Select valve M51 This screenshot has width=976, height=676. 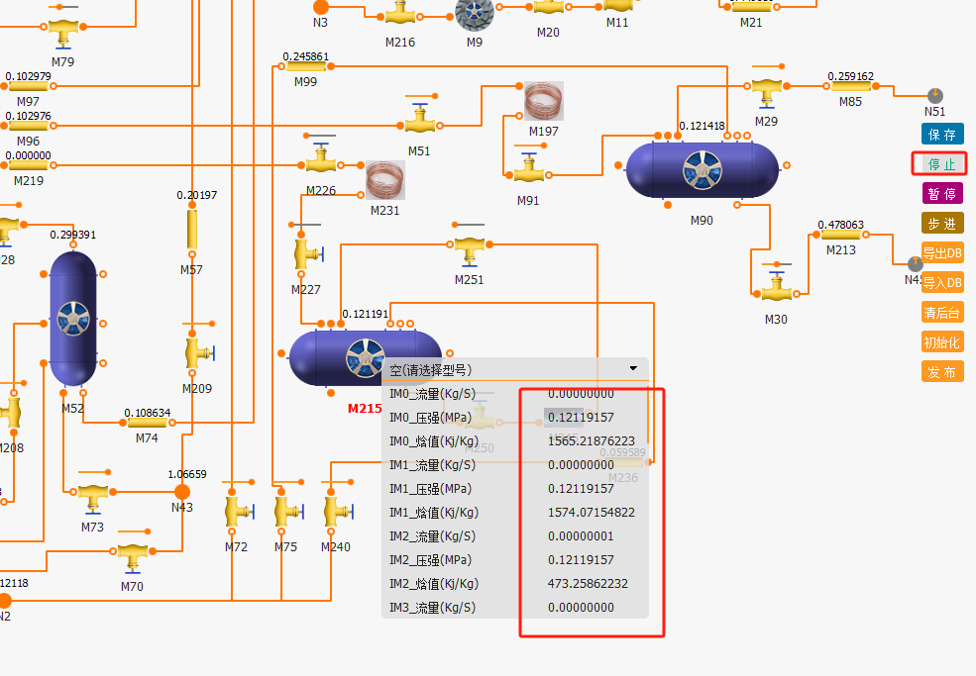click(x=420, y=118)
